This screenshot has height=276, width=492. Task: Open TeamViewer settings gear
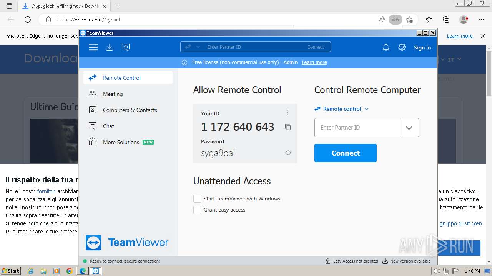pyautogui.click(x=402, y=47)
